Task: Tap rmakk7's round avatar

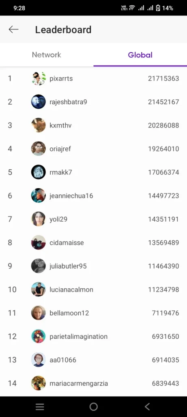Action: 39,172
